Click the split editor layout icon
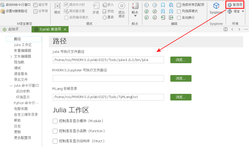This screenshot has height=147, width=249. (x=225, y=29)
